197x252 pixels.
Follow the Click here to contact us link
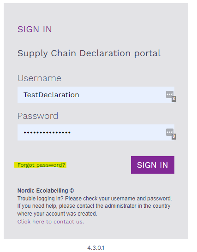(x=51, y=222)
